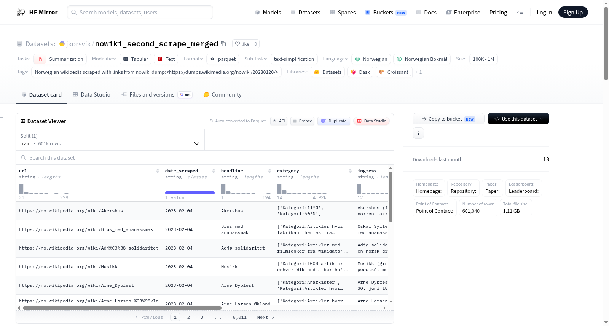Viewport: 609px width, 326px height.
Task: Click the left sidebar table-of-contents icon
Action: pyautogui.click(x=2, y=118)
